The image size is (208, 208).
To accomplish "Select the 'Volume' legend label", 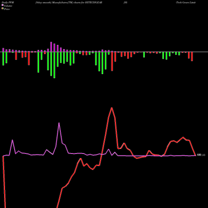I will pos(8,6).
